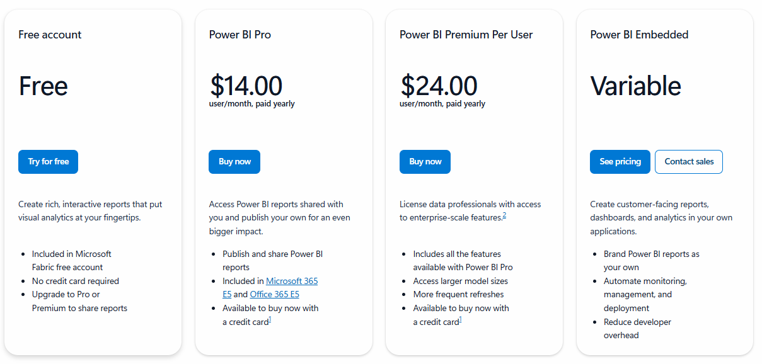Click the Try for free button
Screen dimensions: 762x364
[48, 162]
